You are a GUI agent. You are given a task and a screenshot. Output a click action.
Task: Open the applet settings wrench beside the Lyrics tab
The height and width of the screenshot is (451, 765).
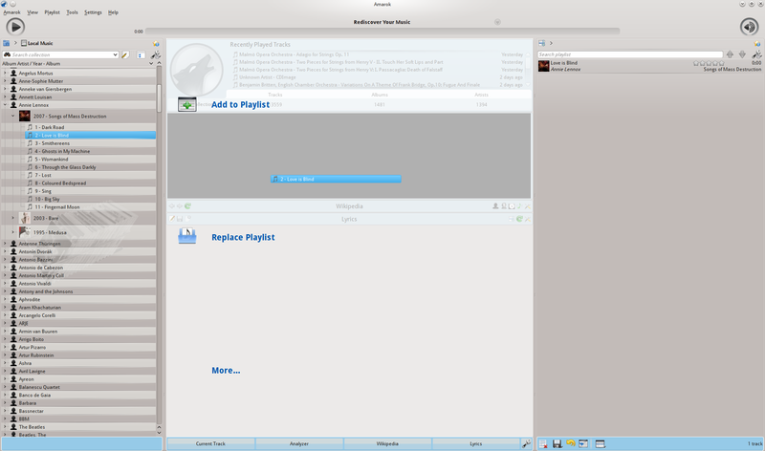tap(527, 443)
